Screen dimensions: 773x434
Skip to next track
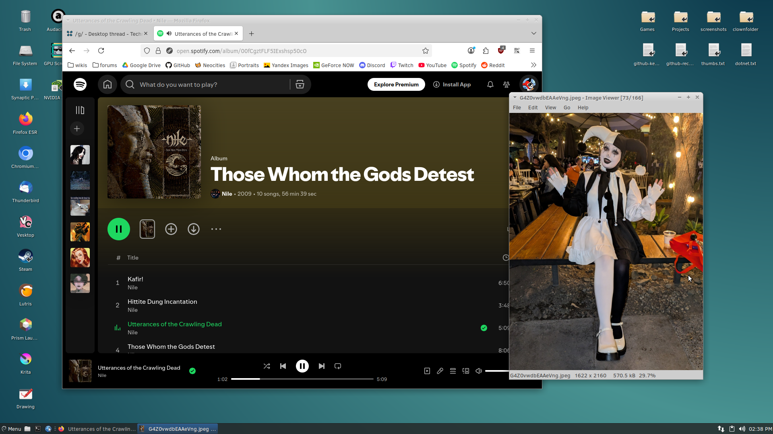tap(321, 366)
